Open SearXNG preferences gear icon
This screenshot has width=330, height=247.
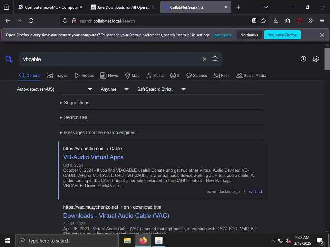coord(315,59)
